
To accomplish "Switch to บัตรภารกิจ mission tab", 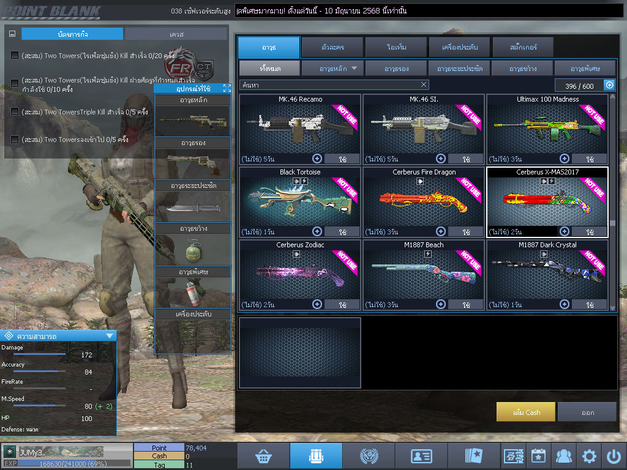I will pyautogui.click(x=72, y=34).
